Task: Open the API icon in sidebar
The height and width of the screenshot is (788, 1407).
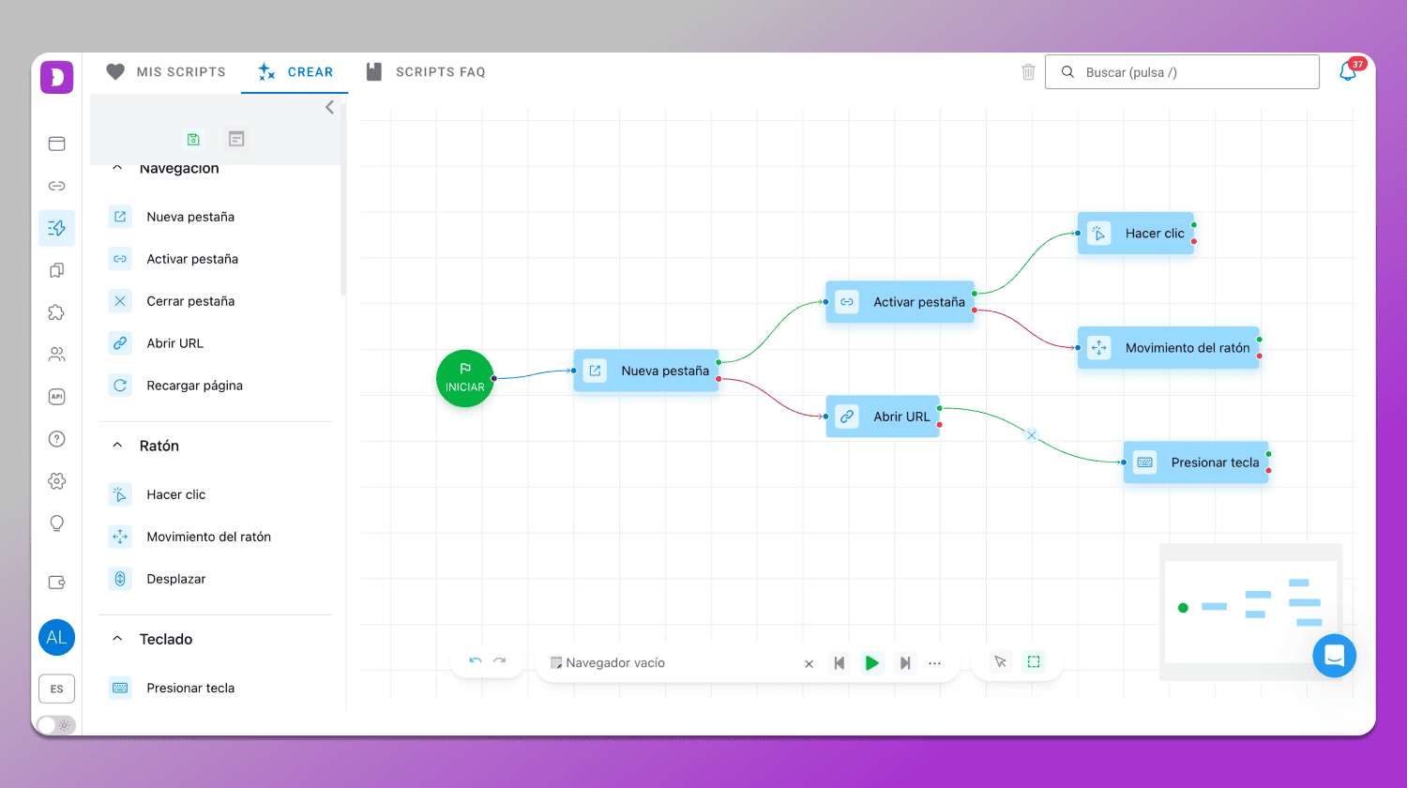Action: point(57,397)
